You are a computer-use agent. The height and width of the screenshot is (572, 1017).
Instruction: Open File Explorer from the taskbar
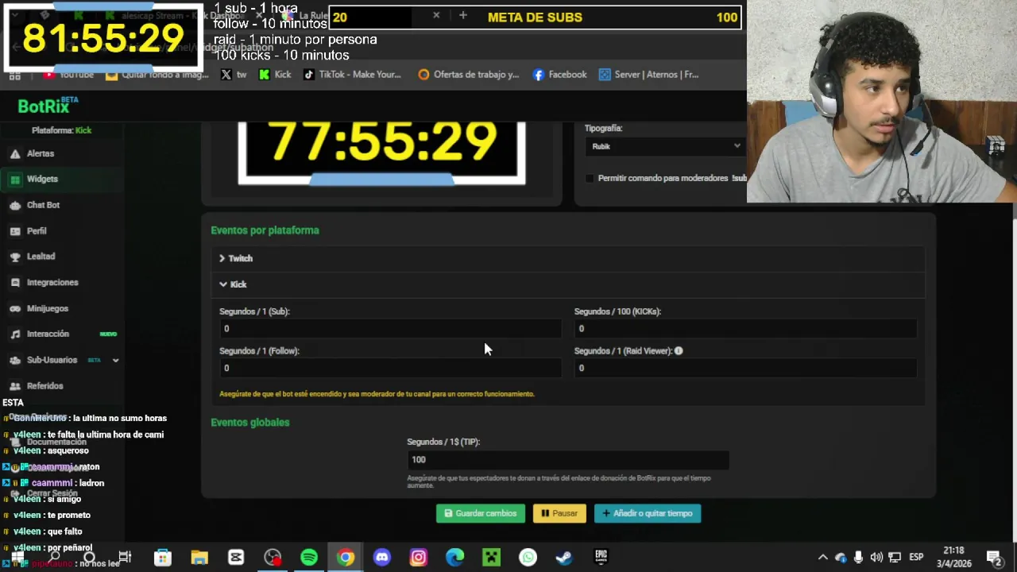(x=199, y=558)
